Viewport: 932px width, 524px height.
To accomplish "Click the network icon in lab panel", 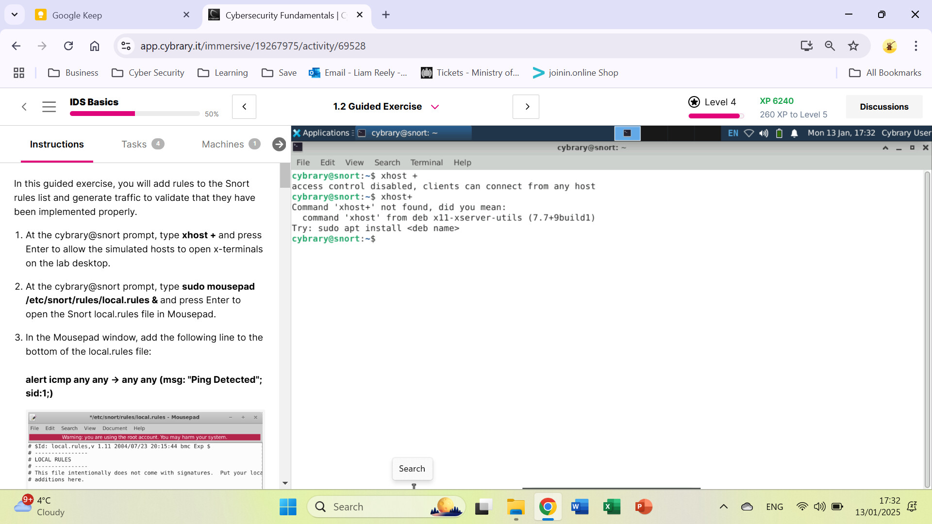I will pos(749,133).
